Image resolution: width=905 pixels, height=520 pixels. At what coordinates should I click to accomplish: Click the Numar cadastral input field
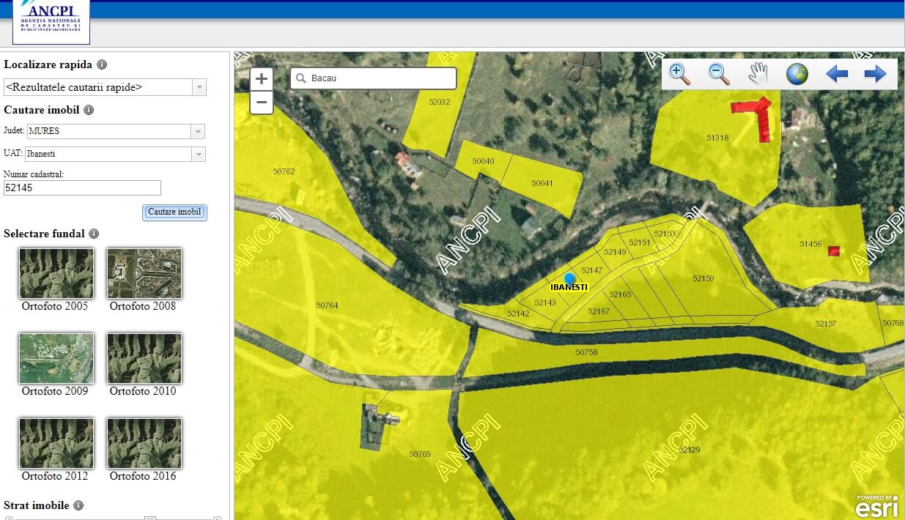pos(82,188)
